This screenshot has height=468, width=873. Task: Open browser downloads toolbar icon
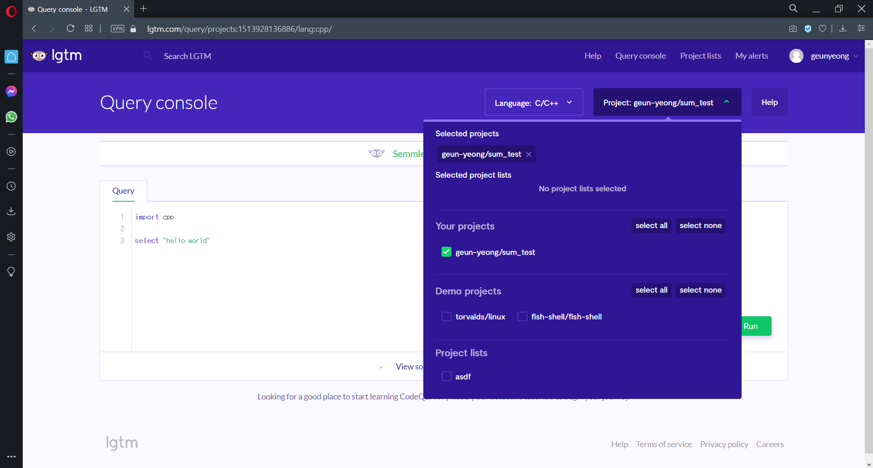[x=843, y=29]
